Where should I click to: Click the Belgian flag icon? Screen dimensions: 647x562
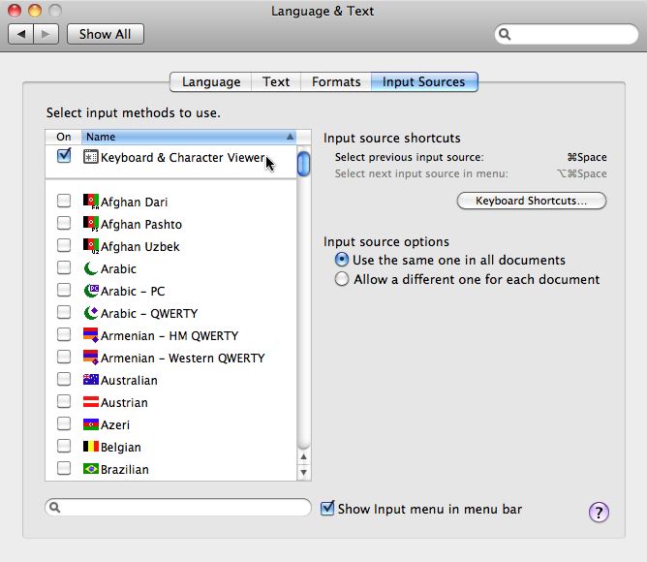pyautogui.click(x=91, y=448)
